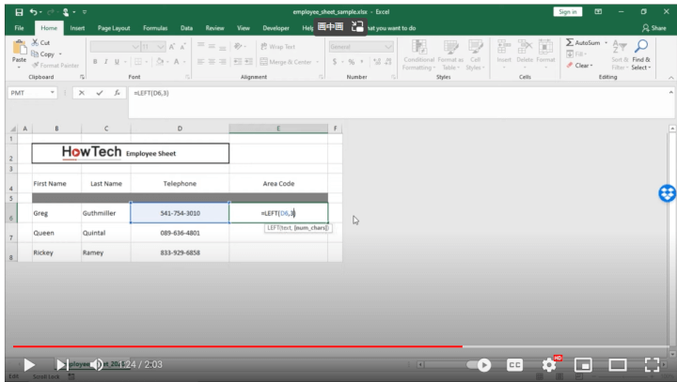This screenshot has height=382, width=677.
Task: Cancel the formula entry with X icon
Action: point(82,95)
